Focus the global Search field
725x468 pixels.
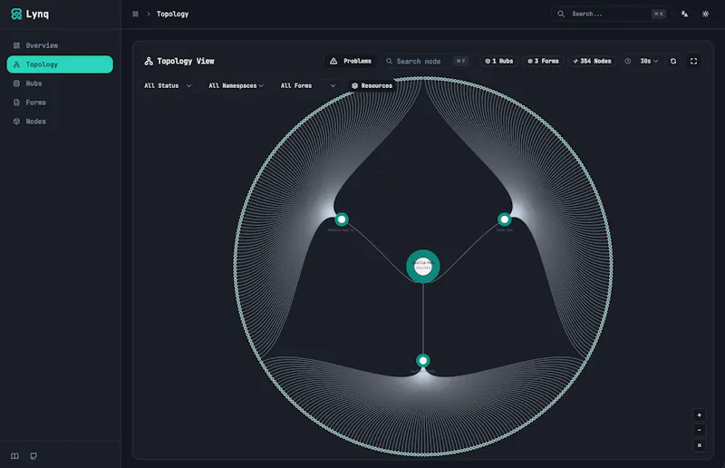click(611, 14)
